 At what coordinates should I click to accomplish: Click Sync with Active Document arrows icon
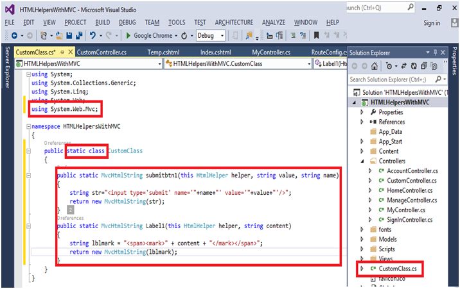[403, 67]
